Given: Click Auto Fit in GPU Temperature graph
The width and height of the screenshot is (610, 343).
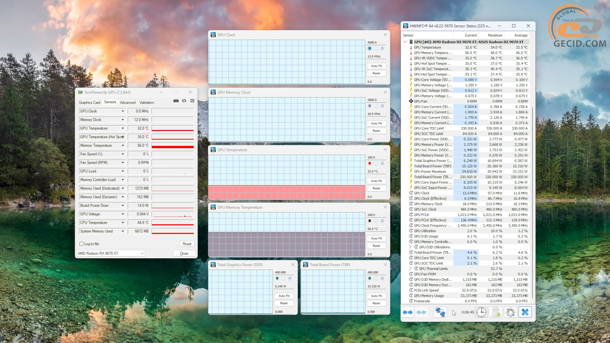Looking at the screenshot, I should (x=376, y=181).
